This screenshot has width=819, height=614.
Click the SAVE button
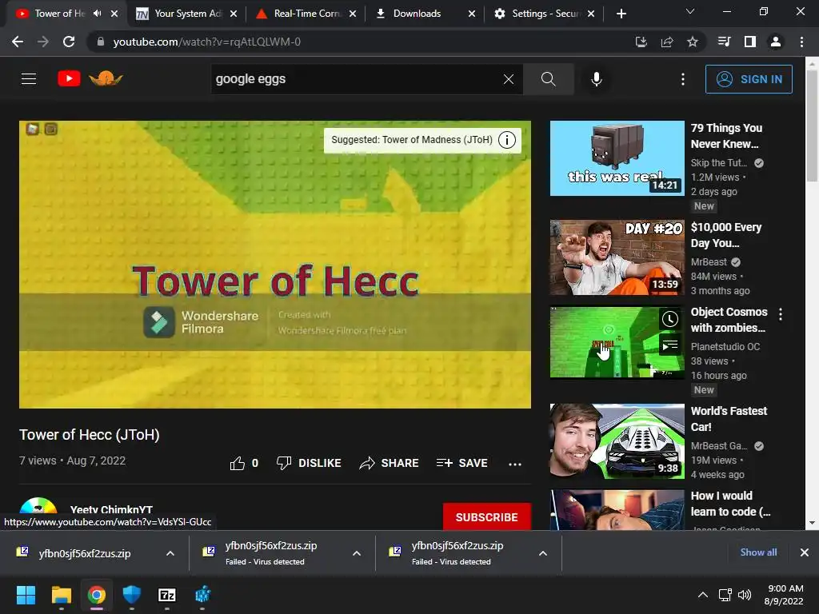[461, 463]
